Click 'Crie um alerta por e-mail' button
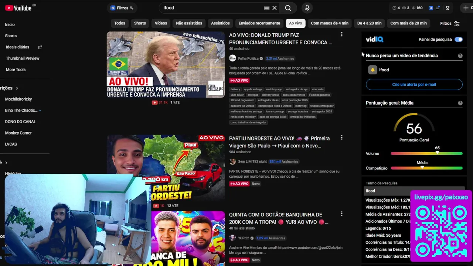473x266 pixels. [414, 85]
